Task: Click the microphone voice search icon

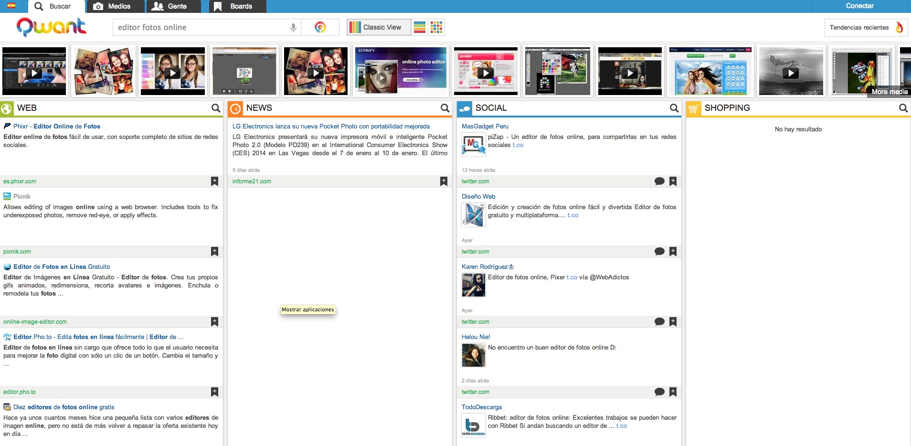Action: click(x=293, y=28)
